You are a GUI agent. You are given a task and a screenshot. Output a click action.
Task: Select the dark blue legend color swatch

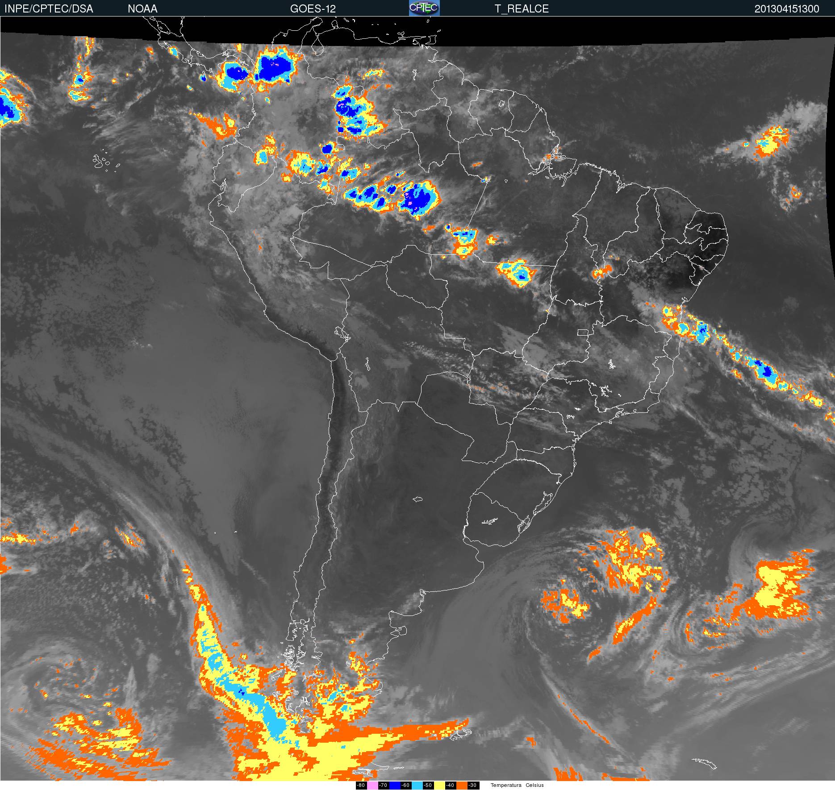[395, 786]
